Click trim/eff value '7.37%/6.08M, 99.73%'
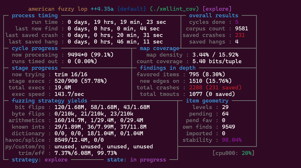 point(86,153)
